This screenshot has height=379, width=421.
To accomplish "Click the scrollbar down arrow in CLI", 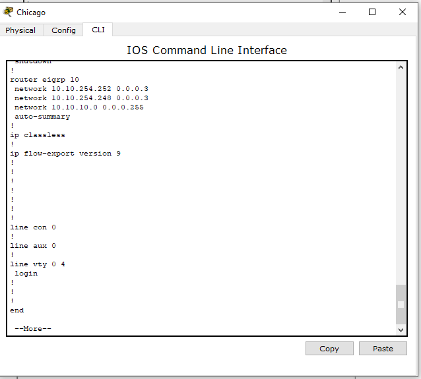I will [401, 329].
